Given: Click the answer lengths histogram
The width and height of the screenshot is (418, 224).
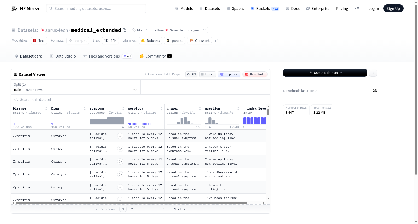Looking at the screenshot, I should pos(184,121).
